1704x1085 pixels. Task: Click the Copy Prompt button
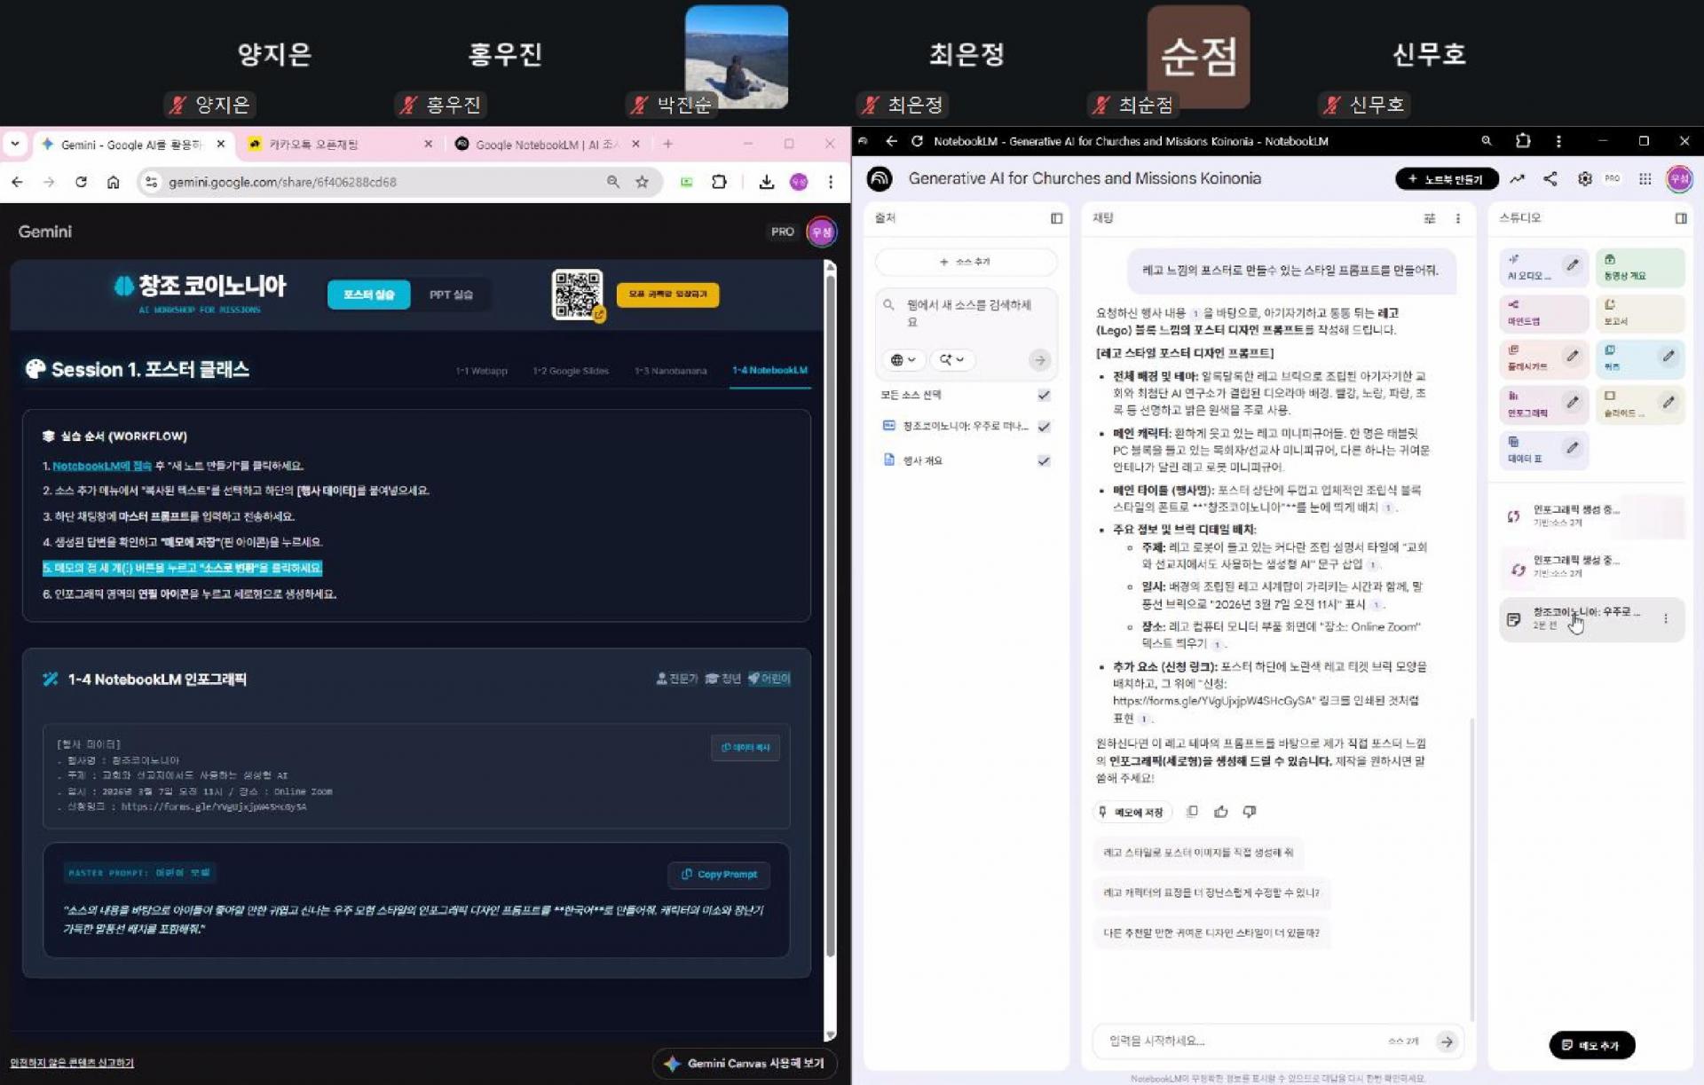coord(719,875)
